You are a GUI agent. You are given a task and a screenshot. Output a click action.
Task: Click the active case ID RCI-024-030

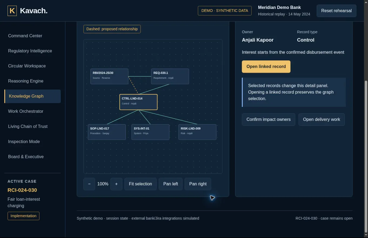click(22, 190)
